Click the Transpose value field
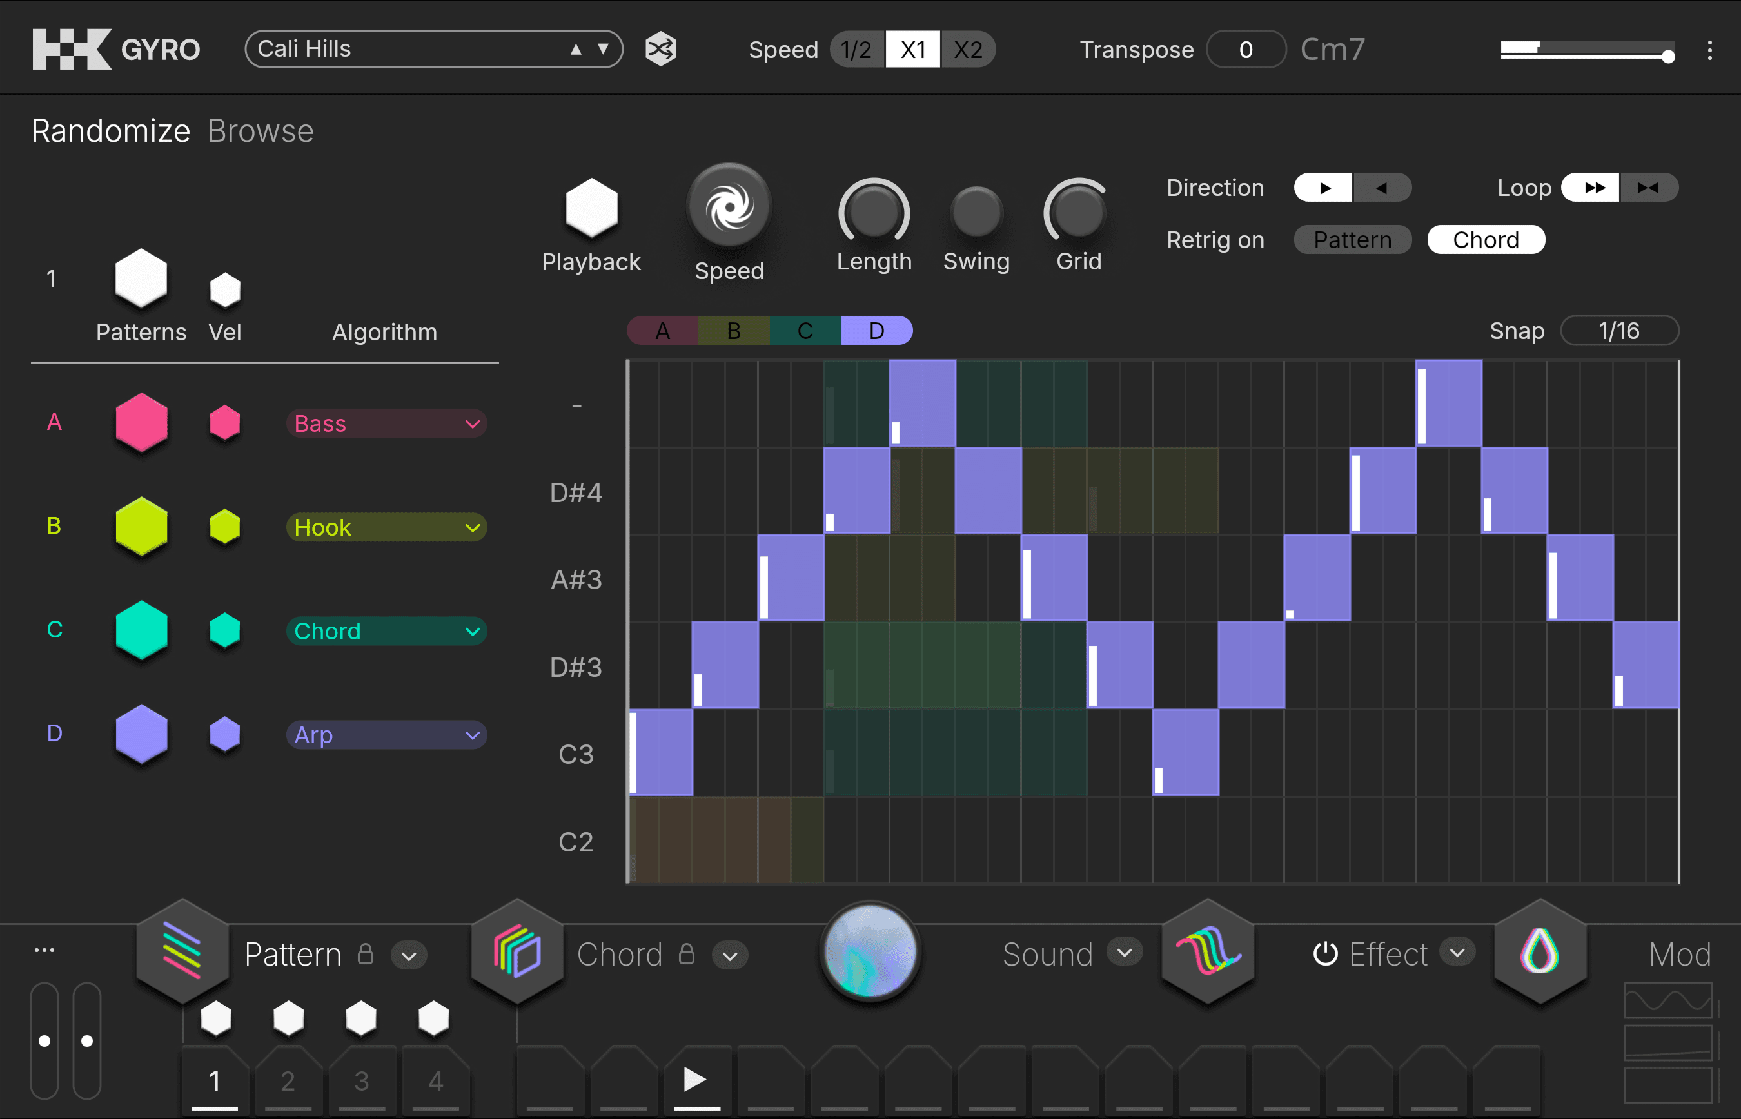1741x1119 pixels. [1245, 50]
